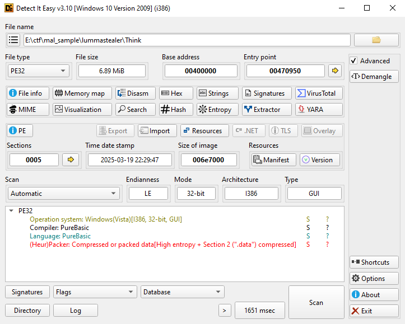Screen dimensions: 405x324
Task: Jump to entry point with arrow button
Action: click(335, 71)
